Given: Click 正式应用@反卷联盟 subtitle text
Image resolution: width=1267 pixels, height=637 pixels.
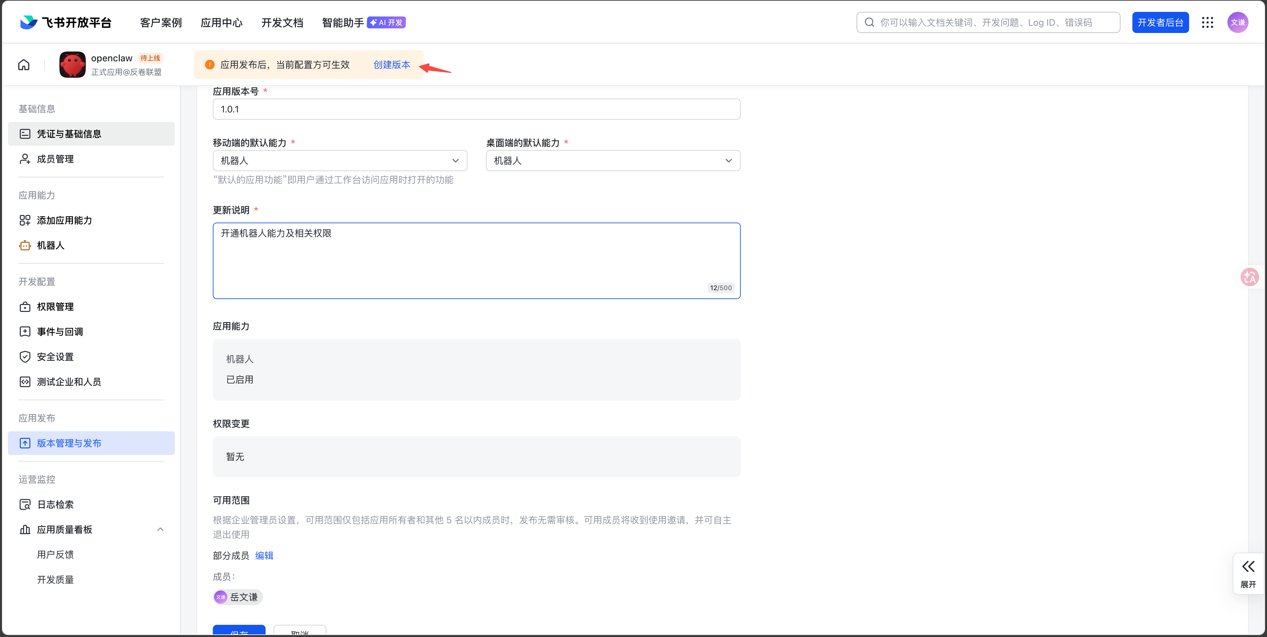Looking at the screenshot, I should (x=126, y=72).
